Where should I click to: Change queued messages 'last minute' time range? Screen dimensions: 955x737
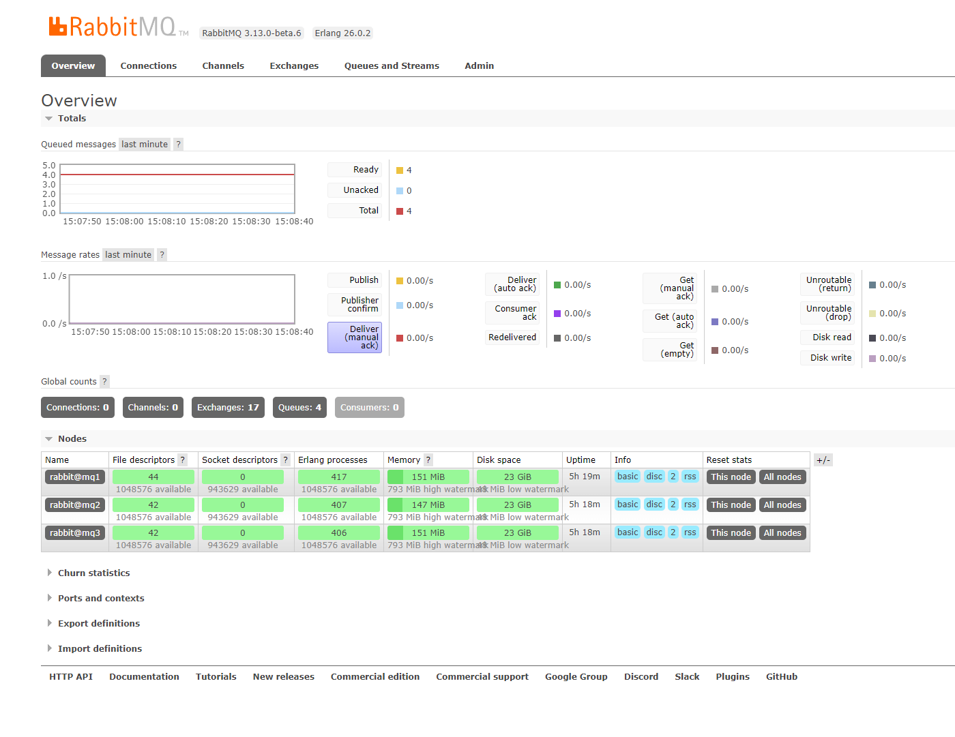(x=145, y=145)
